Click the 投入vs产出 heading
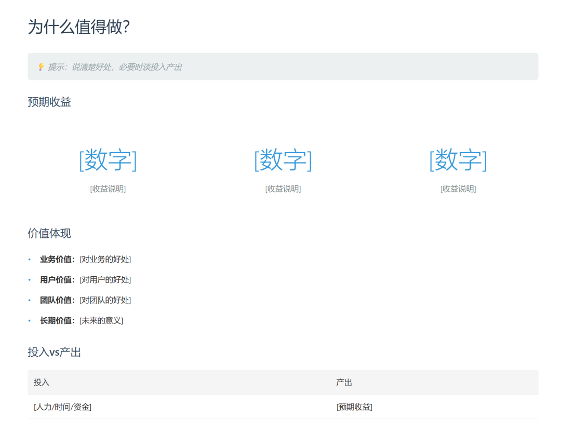The image size is (561, 430). (x=55, y=352)
